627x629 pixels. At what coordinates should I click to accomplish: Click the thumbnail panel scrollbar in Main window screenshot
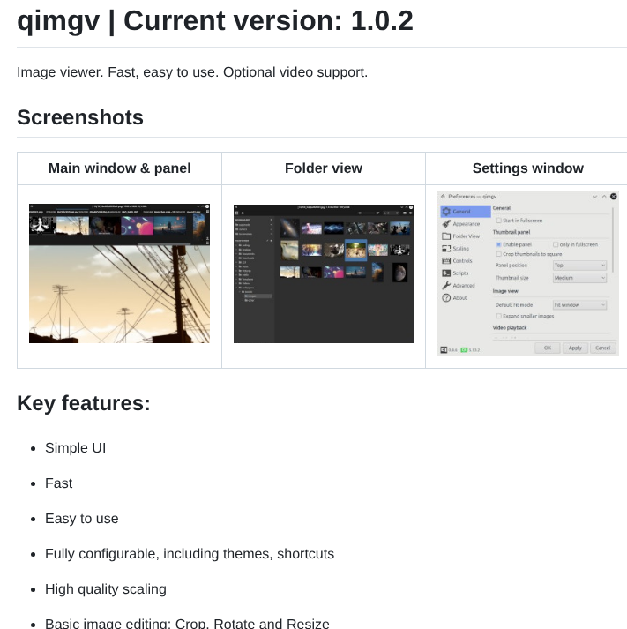pyautogui.click(x=164, y=243)
